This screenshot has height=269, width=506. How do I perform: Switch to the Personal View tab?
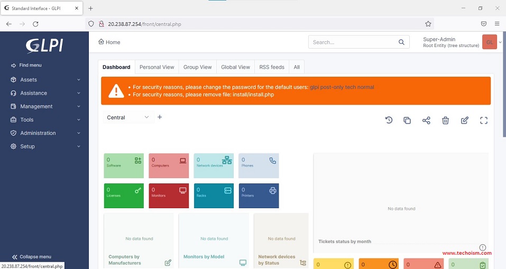coord(157,67)
